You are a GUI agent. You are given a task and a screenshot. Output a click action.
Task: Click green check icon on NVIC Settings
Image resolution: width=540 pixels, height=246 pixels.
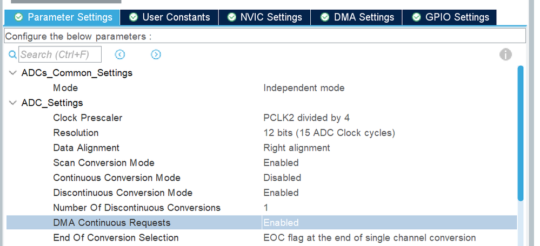(231, 17)
